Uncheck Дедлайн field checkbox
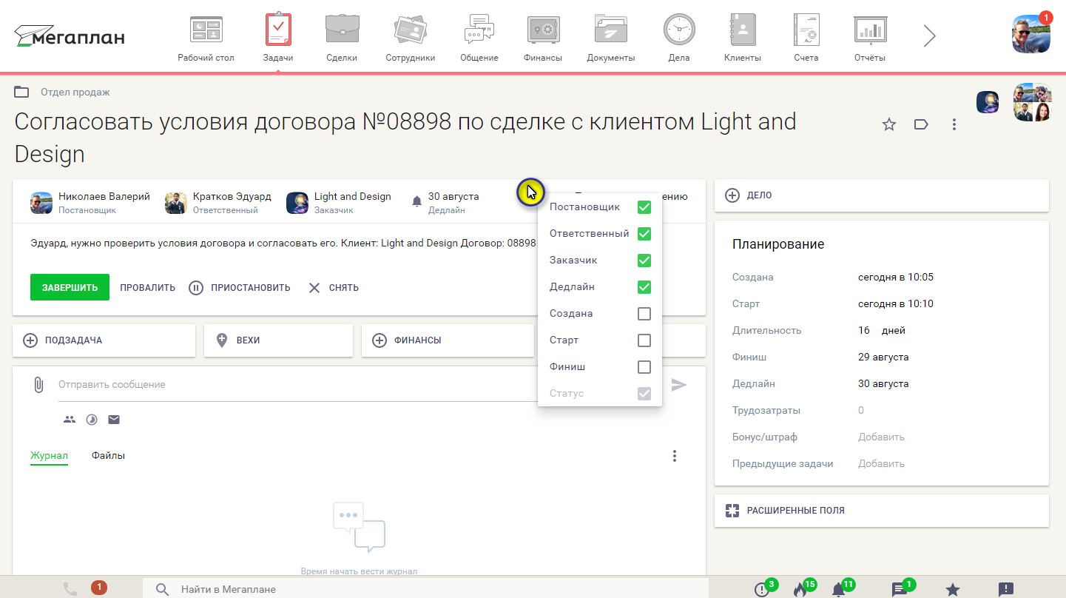The image size is (1066, 598). [x=644, y=287]
